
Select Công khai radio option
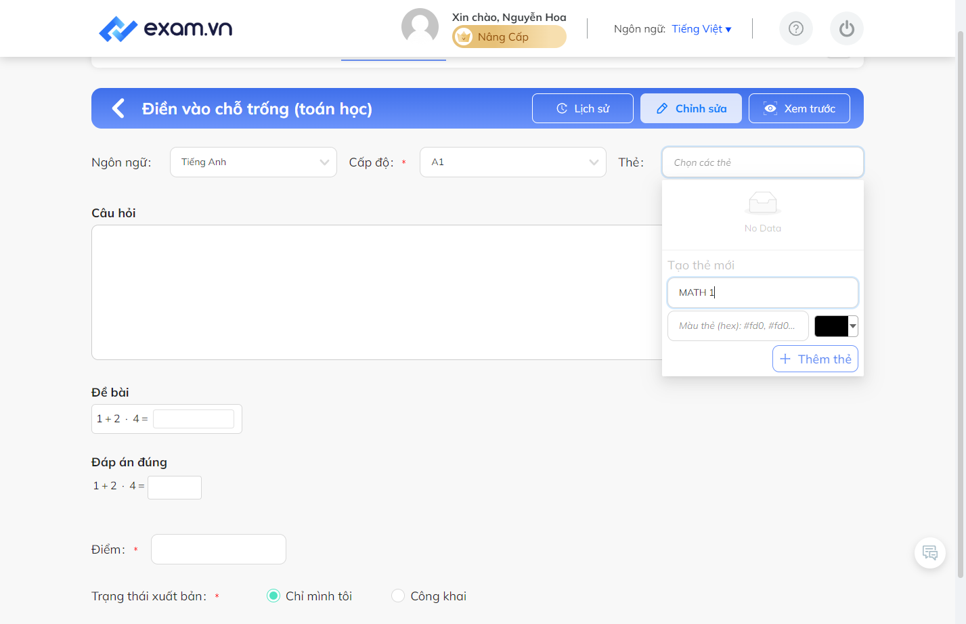(398, 596)
